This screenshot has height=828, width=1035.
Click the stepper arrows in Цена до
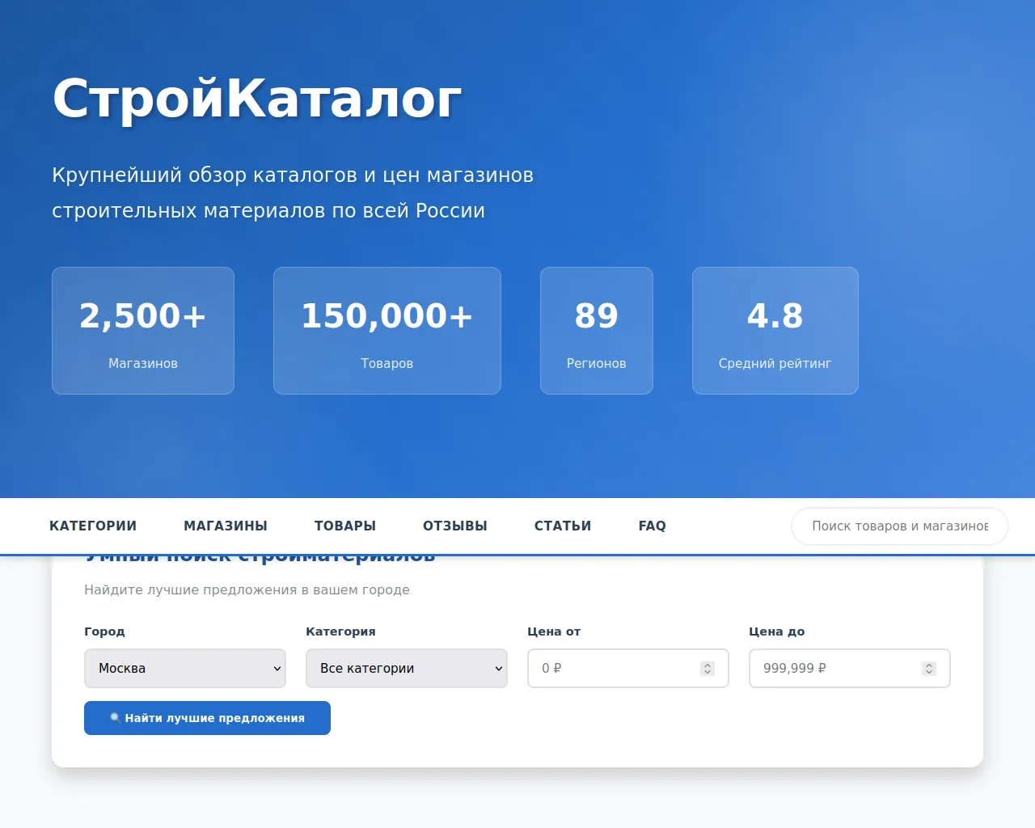pos(929,669)
